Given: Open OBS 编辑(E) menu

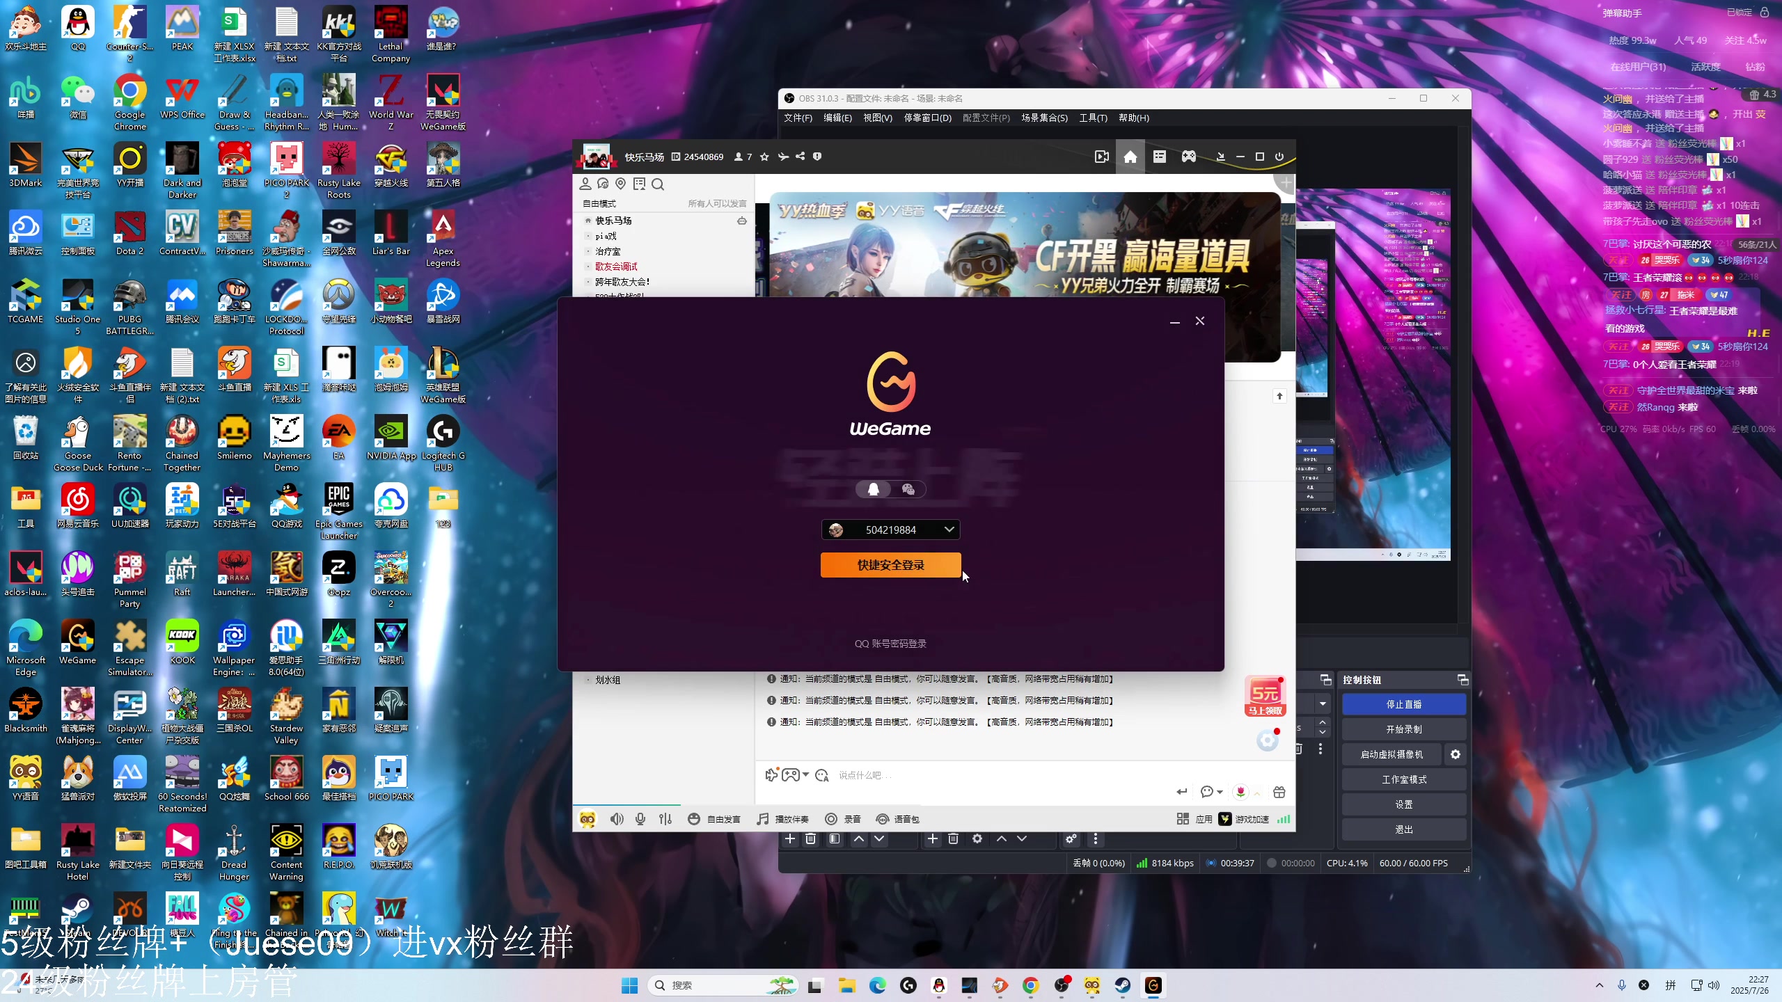Looking at the screenshot, I should pyautogui.click(x=837, y=118).
